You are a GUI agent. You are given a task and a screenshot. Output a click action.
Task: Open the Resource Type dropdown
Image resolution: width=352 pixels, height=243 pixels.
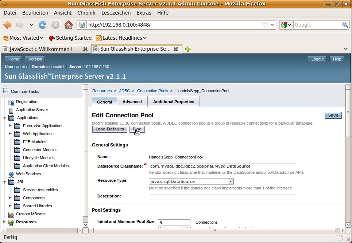[x=231, y=181]
